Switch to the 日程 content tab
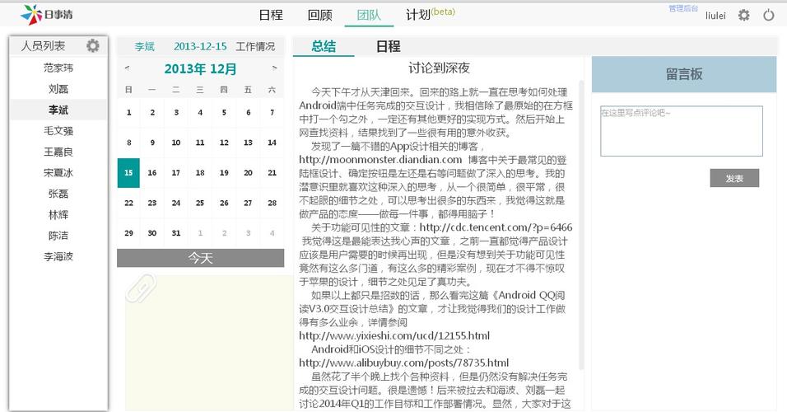 (x=388, y=46)
